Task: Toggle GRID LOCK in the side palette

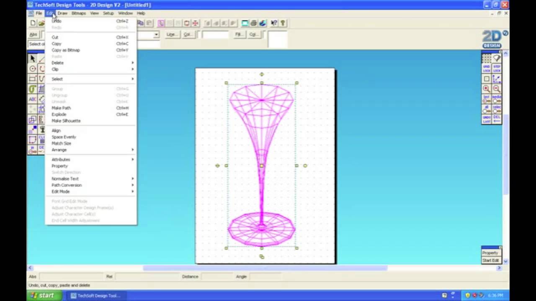Action: [486, 68]
